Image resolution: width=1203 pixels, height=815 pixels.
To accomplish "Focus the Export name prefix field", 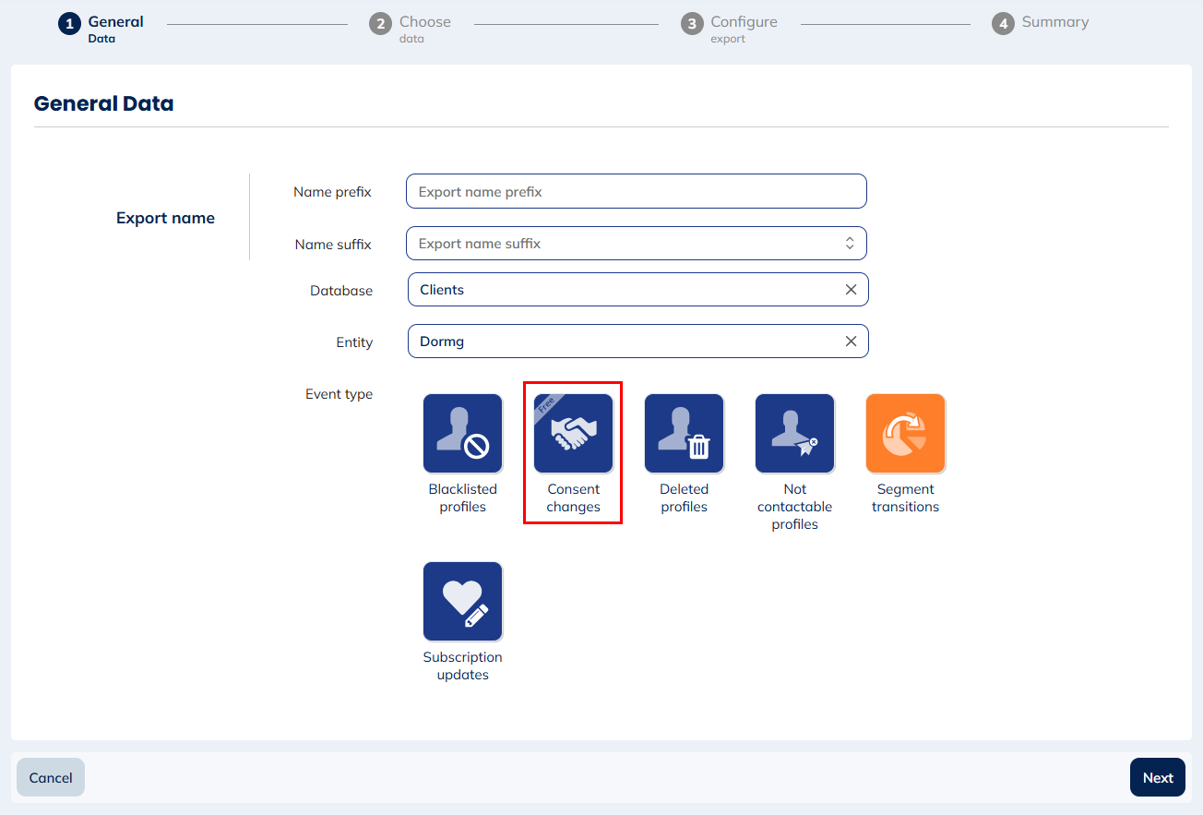I will click(x=636, y=192).
